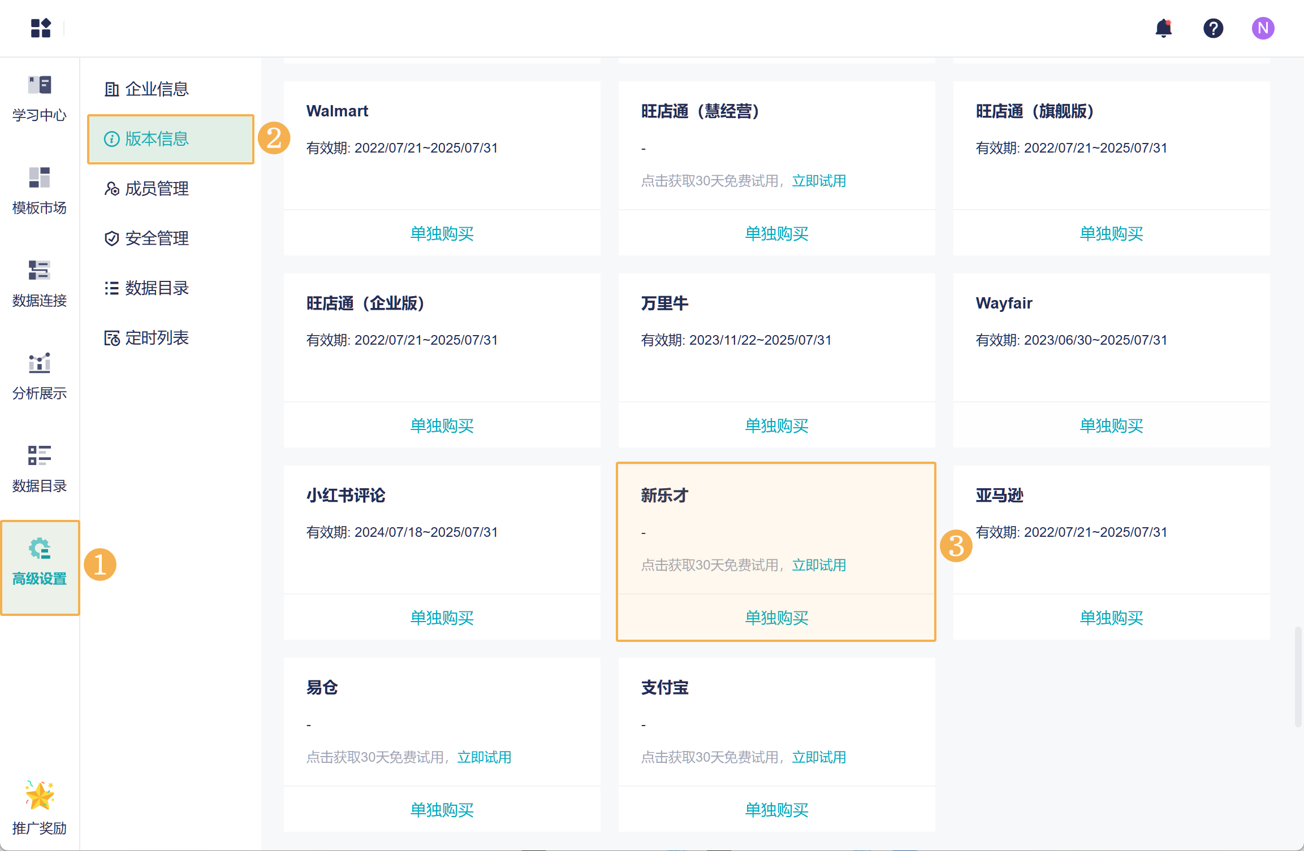Select 数据目录 in the left sidebar
The width and height of the screenshot is (1304, 851).
click(x=40, y=469)
